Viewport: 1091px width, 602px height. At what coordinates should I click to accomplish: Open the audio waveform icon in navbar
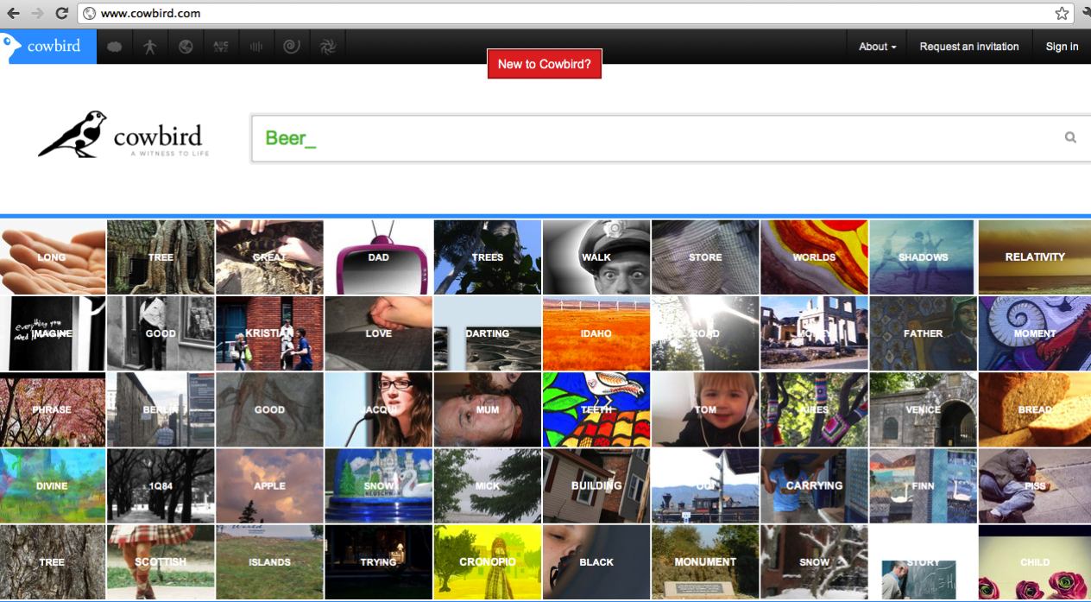coord(256,47)
